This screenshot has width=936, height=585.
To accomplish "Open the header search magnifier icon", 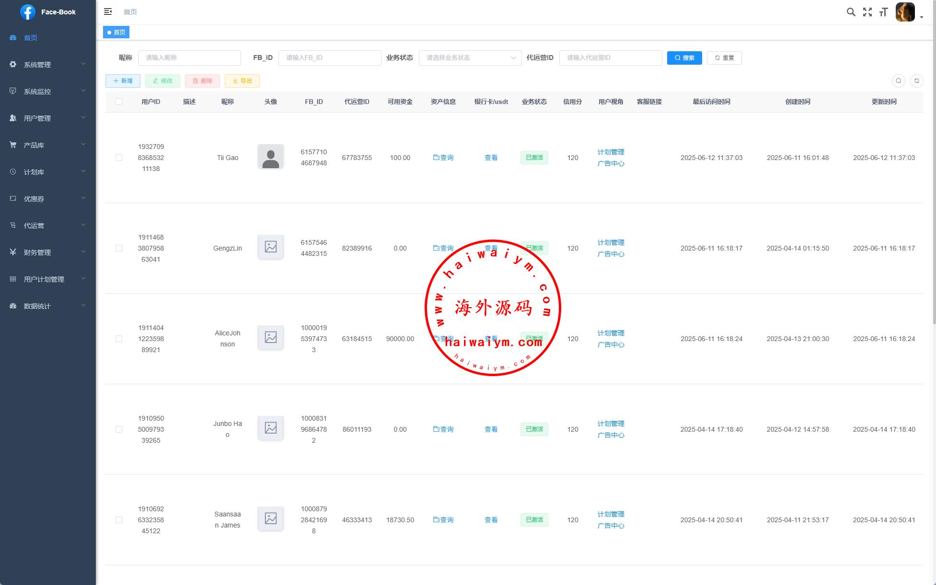I will [851, 12].
